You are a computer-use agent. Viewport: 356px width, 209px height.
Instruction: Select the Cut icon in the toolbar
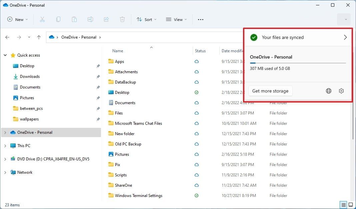tap(42, 19)
